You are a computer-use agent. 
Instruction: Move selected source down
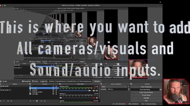pyautogui.click(x=45, y=101)
